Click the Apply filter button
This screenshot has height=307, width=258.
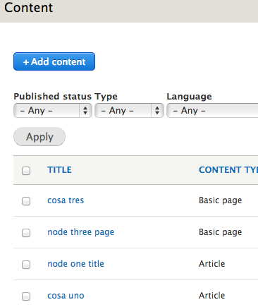click(39, 137)
